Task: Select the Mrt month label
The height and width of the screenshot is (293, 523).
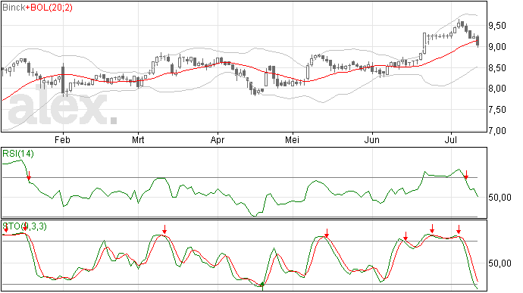Action: coord(138,139)
